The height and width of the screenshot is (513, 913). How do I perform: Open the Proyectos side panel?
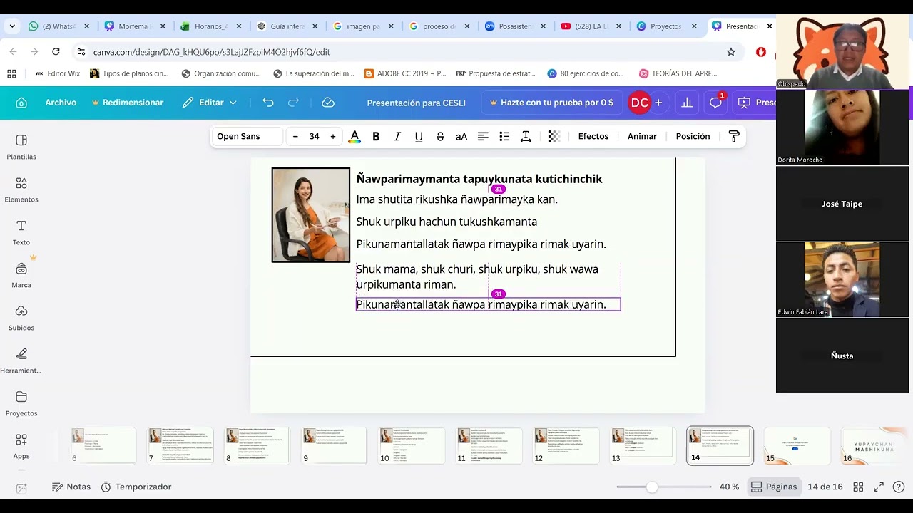[x=21, y=403]
